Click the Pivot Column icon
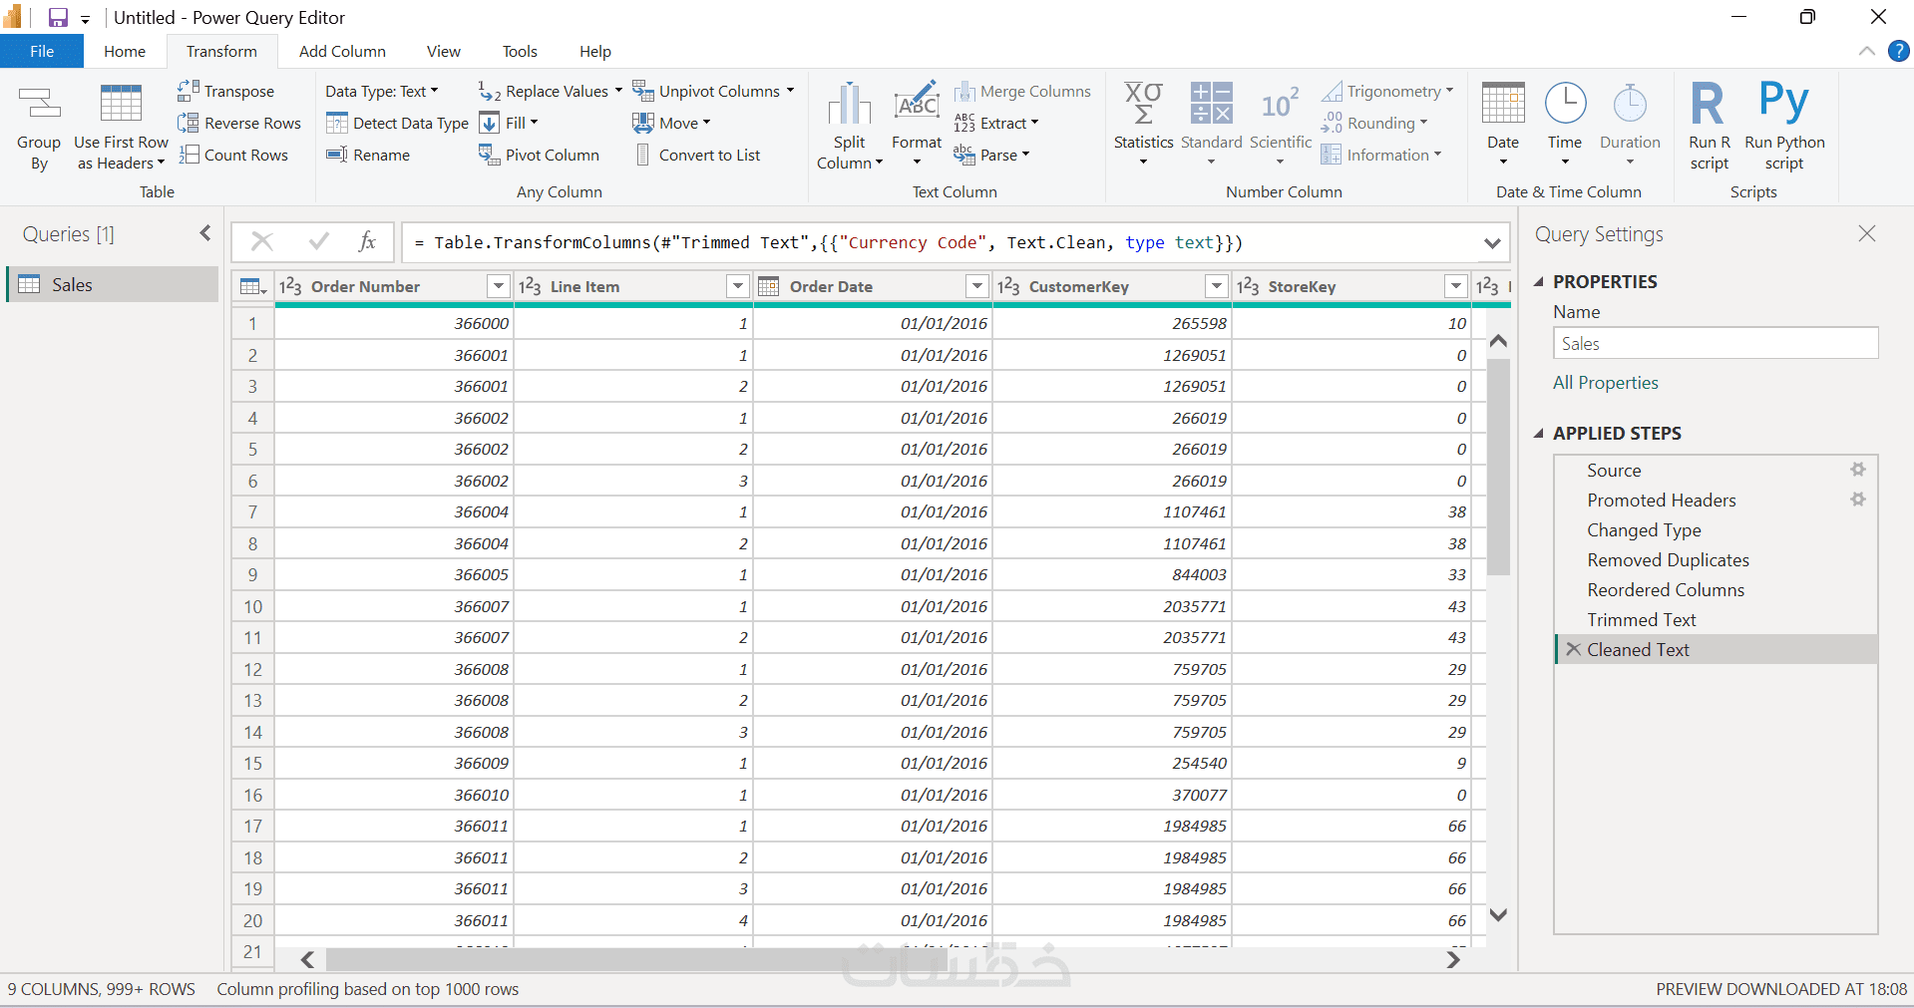Viewport: 1914px width, 1008px height. [x=489, y=155]
